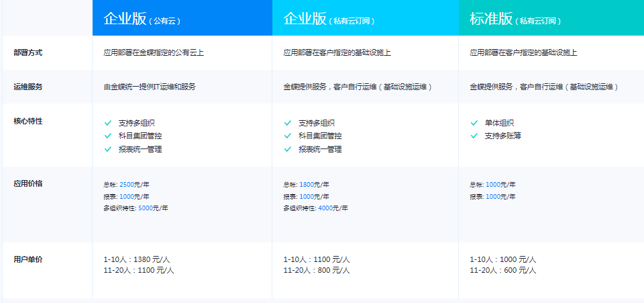Screen dimensions: 644x303
Task: Click the checkmark next to 单体组织
Action: pos(474,123)
